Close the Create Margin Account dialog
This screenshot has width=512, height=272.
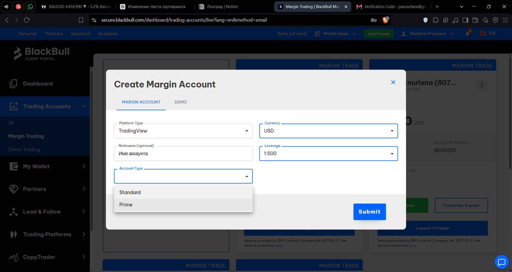(393, 82)
